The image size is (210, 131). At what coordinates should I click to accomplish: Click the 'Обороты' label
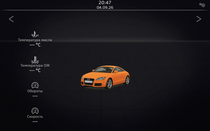tap(35, 91)
